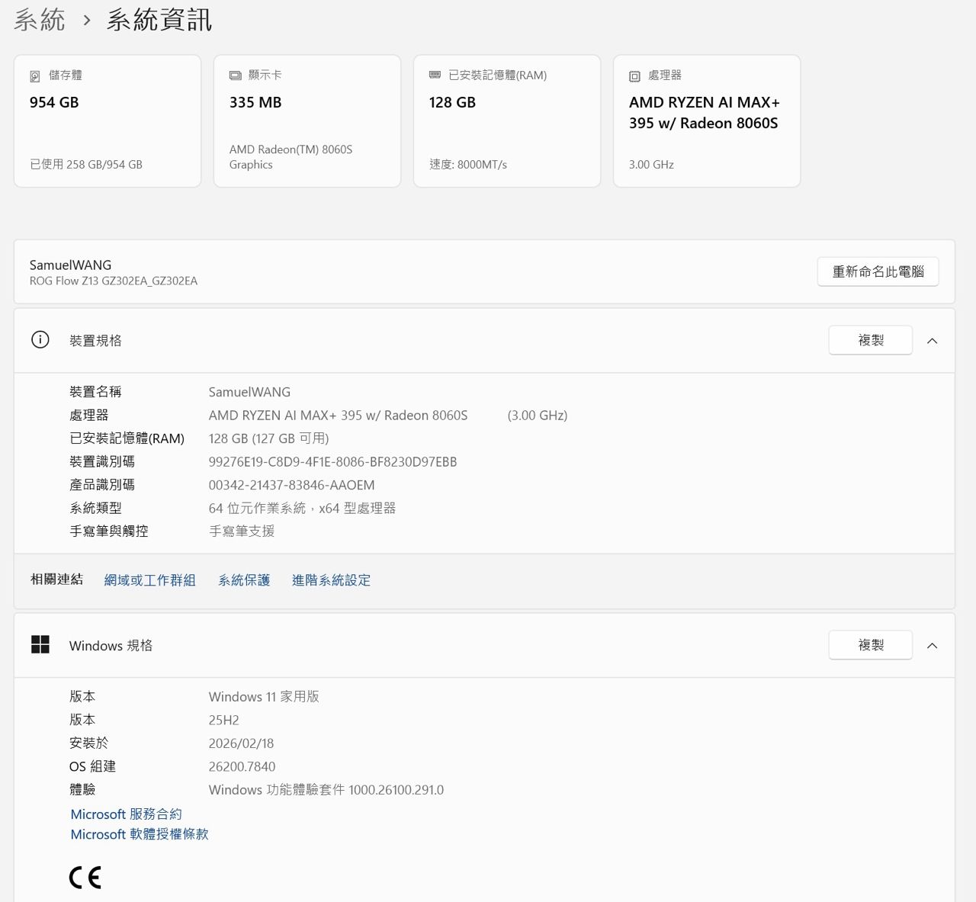Click the memory chip icon beside 已安裝記憶體(RAM)
The height and width of the screenshot is (902, 976).
(x=435, y=75)
